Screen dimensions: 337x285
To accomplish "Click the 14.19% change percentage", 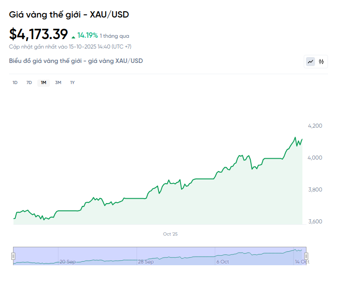I will [88, 35].
